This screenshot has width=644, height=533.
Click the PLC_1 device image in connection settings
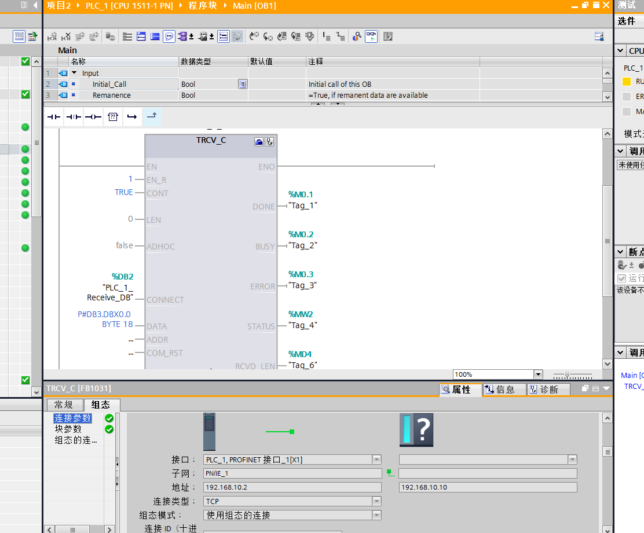pos(209,432)
